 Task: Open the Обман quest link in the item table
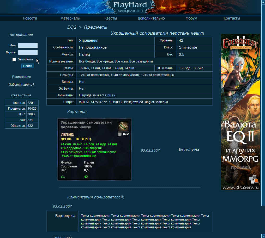(110, 95)
